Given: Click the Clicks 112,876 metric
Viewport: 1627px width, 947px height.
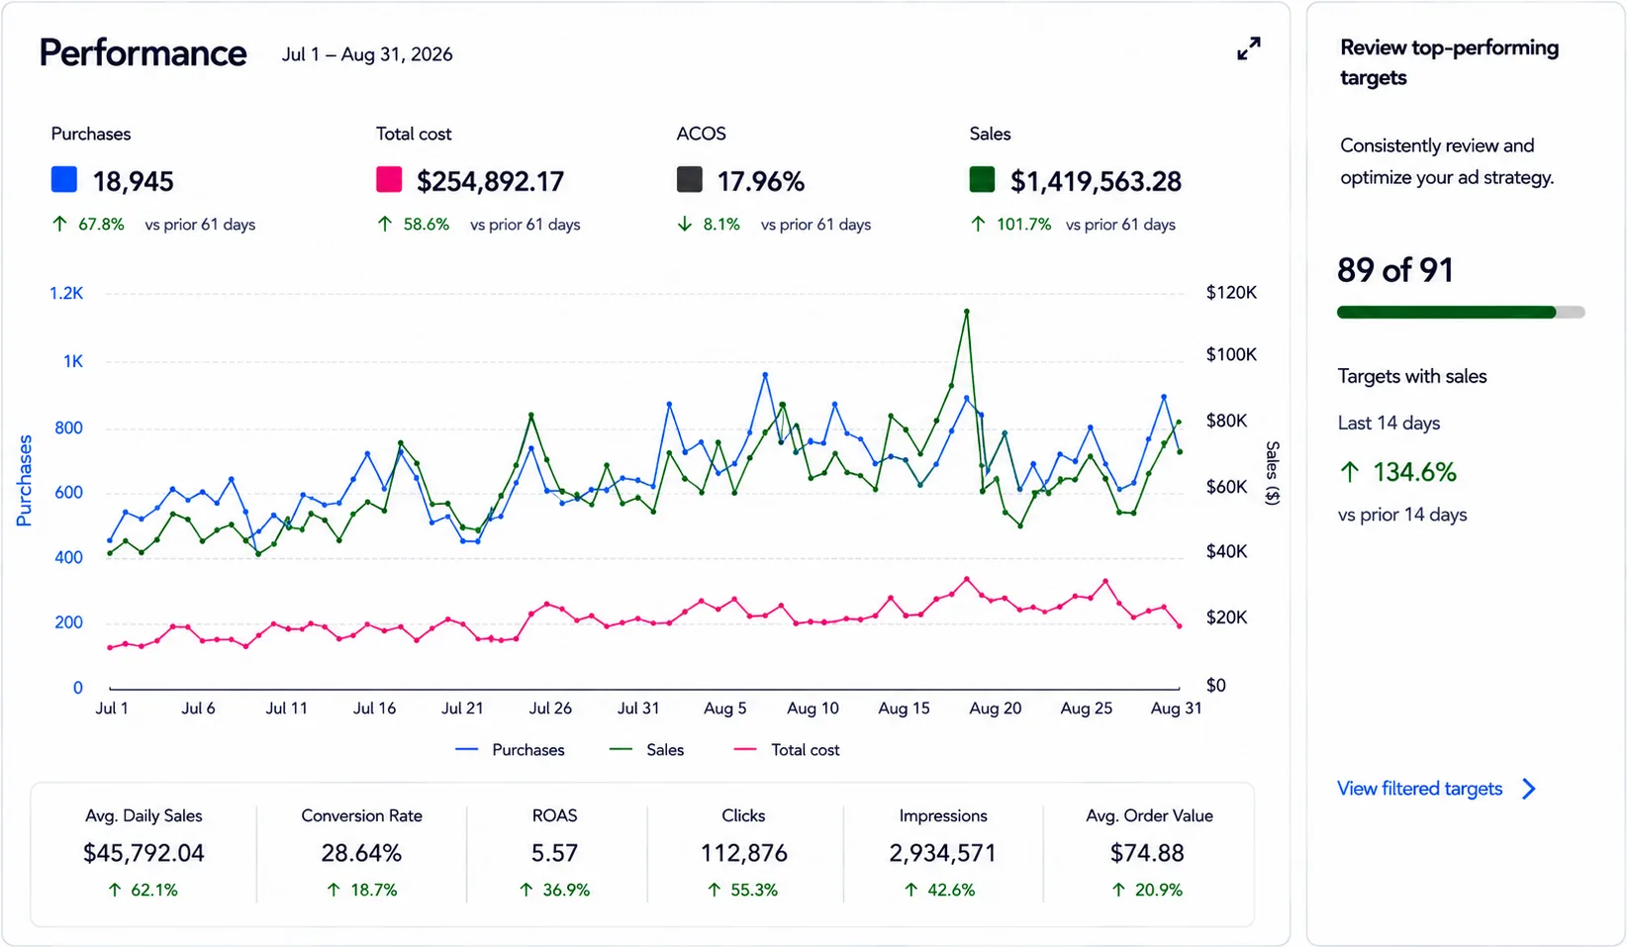Looking at the screenshot, I should [x=743, y=853].
